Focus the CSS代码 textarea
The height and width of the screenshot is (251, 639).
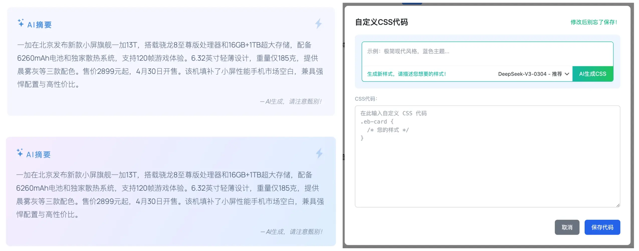click(487, 156)
